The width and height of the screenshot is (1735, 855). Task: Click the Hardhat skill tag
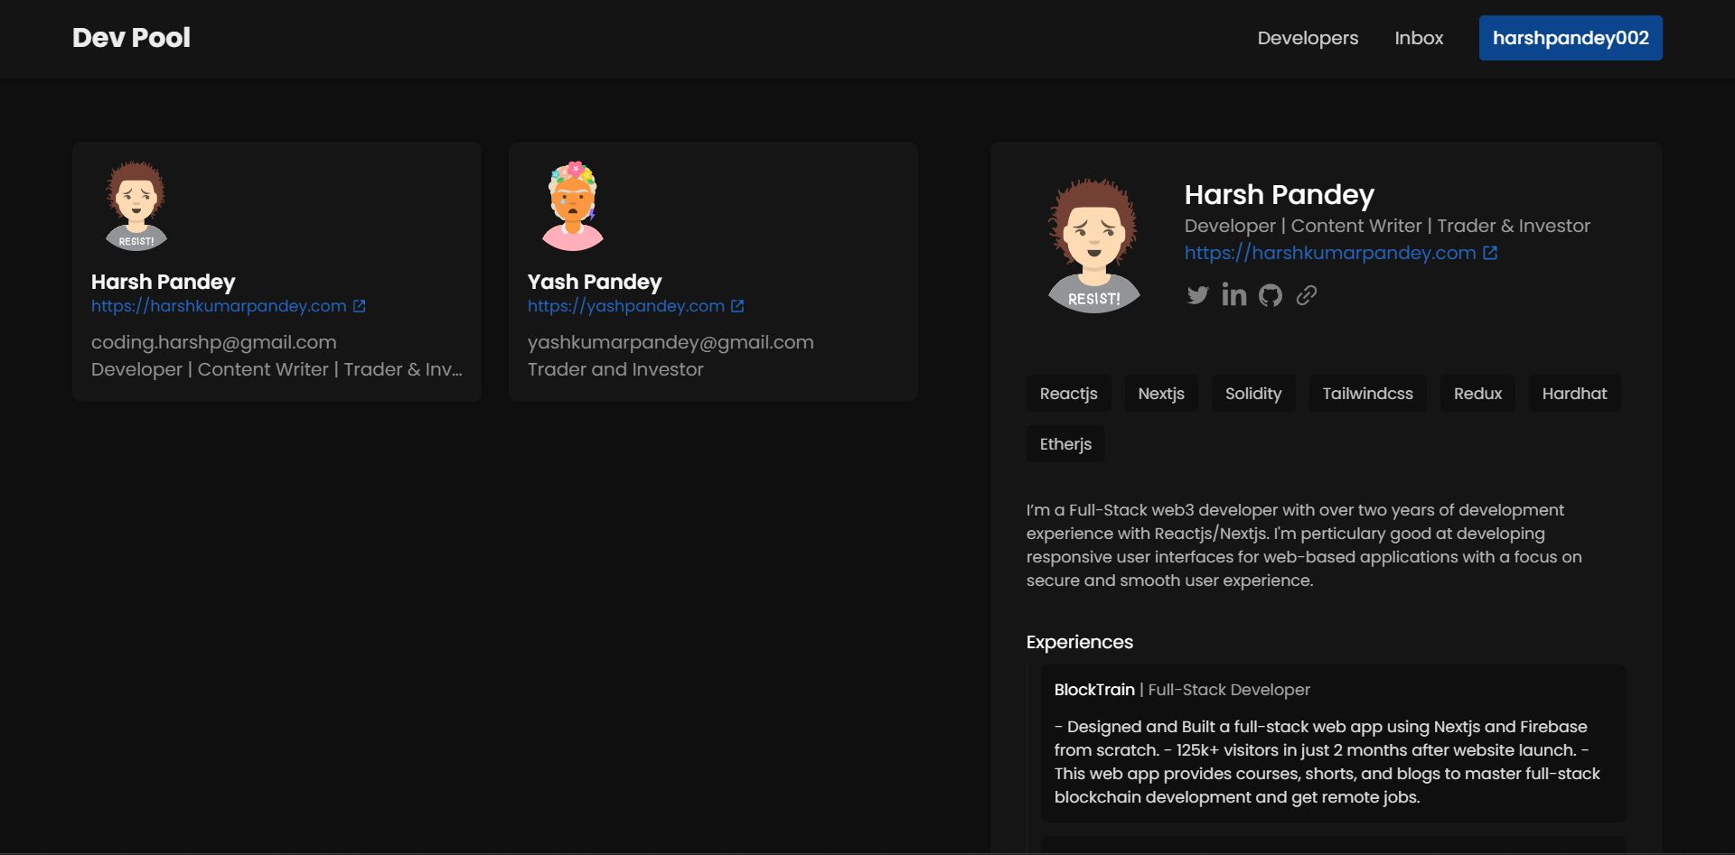[x=1574, y=394]
